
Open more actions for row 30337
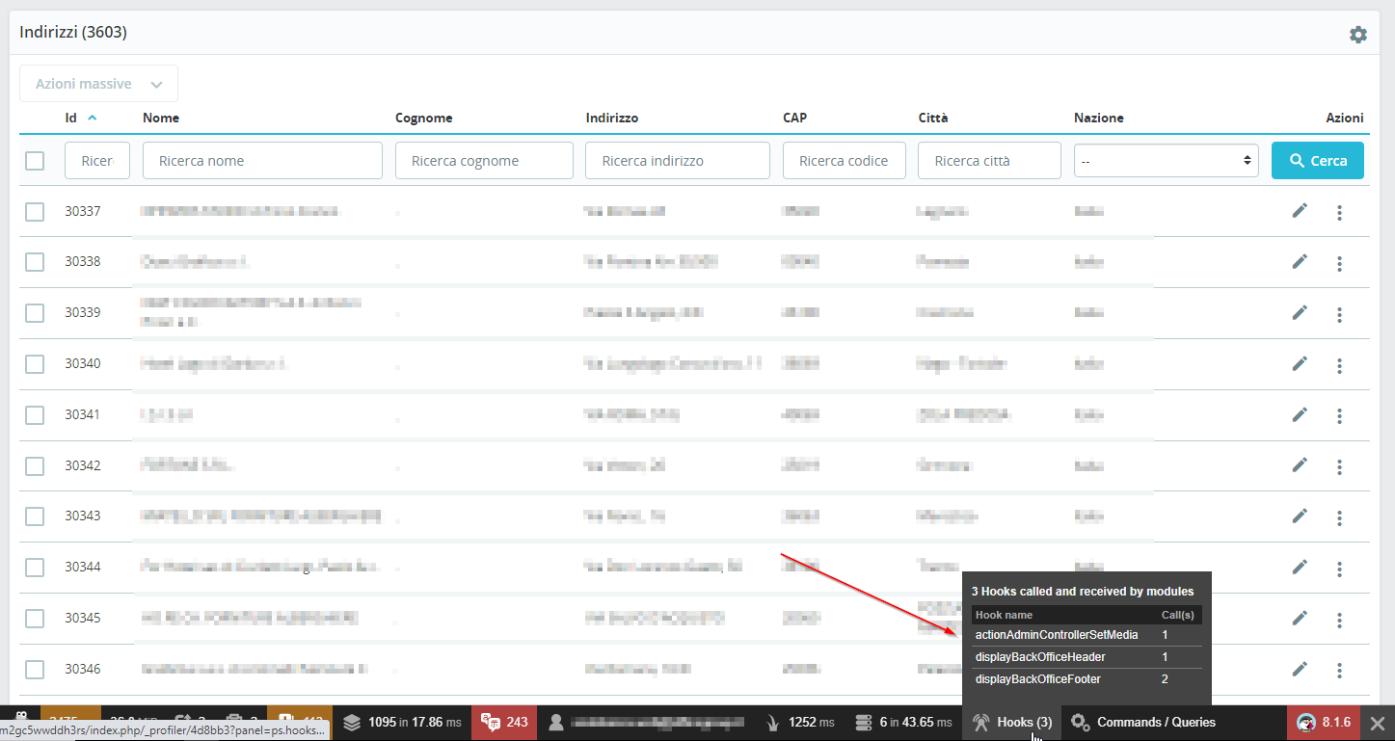click(1339, 212)
